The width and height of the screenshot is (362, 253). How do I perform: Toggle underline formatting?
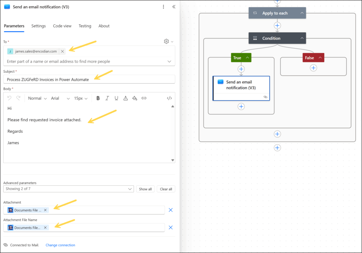[x=116, y=98]
